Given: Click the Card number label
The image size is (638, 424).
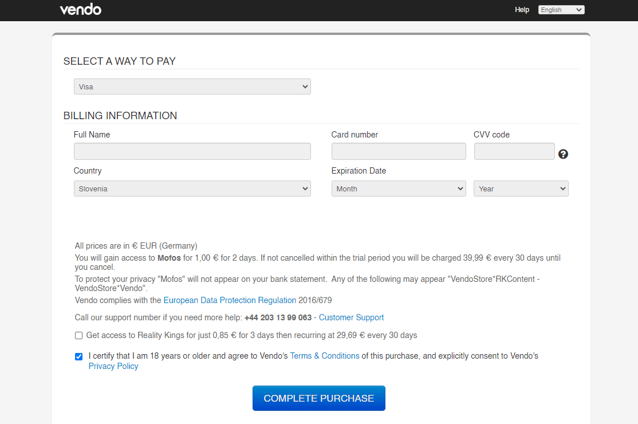Looking at the screenshot, I should coord(355,135).
